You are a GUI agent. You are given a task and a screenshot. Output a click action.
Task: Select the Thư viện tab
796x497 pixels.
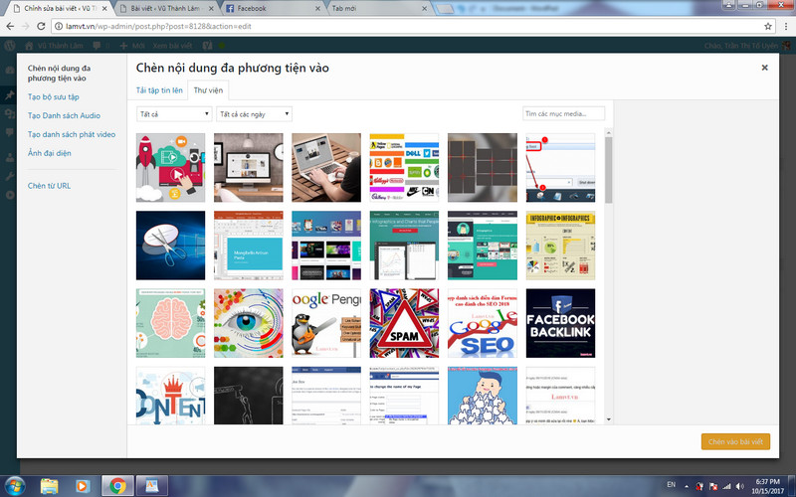208,90
